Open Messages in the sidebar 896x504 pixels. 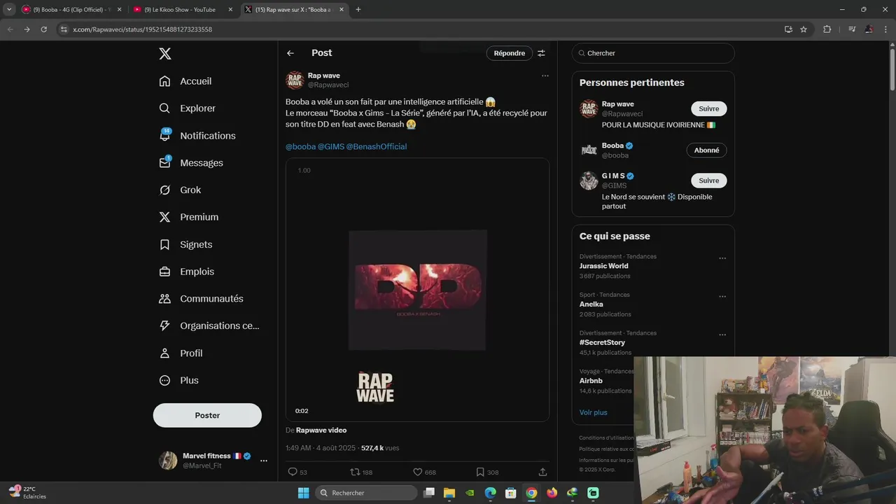pyautogui.click(x=191, y=163)
